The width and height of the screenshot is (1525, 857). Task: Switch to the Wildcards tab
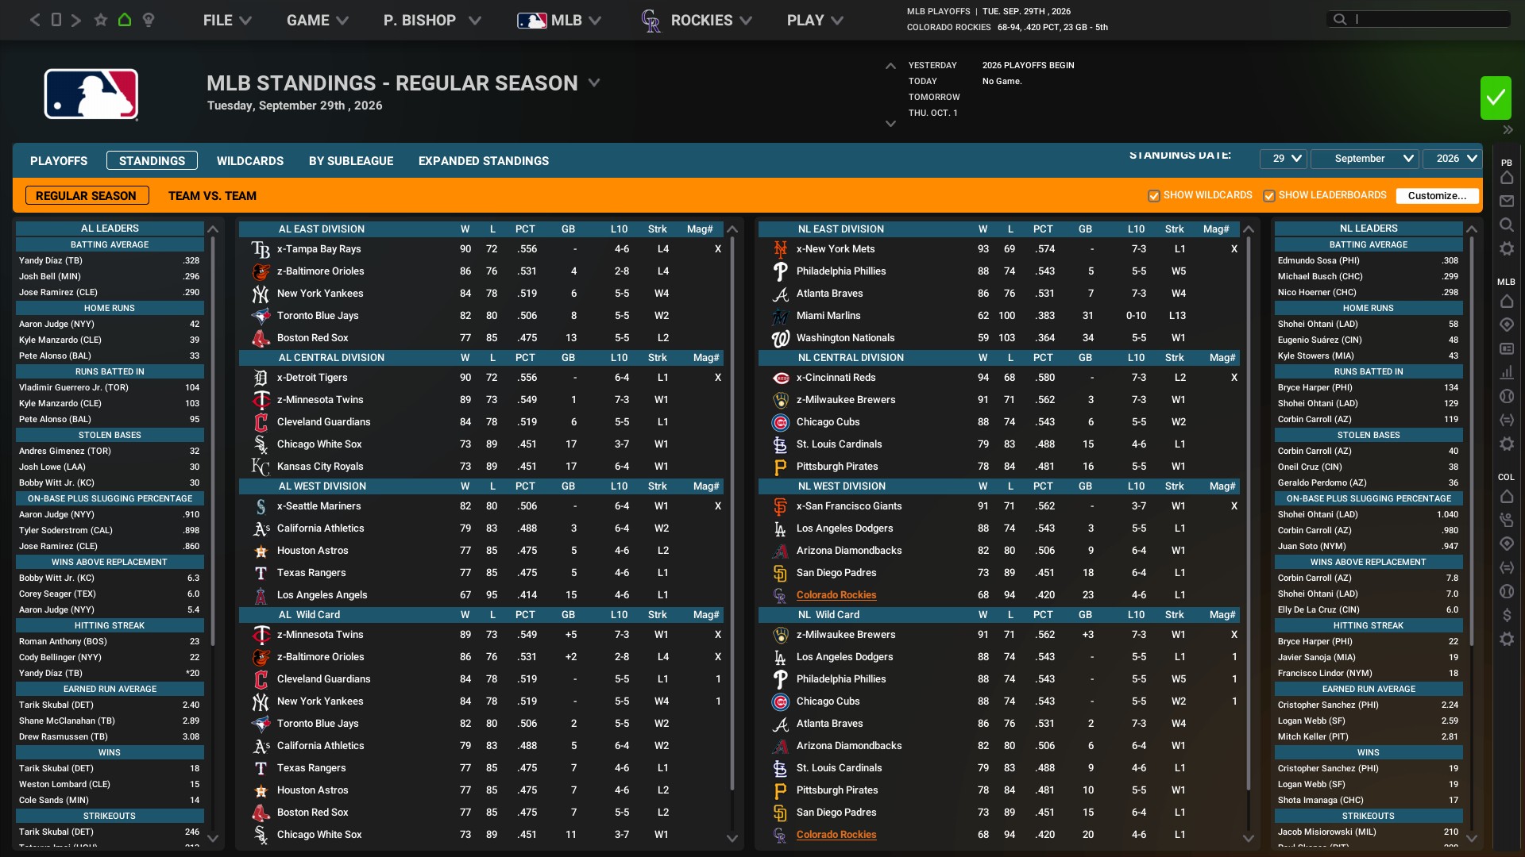click(x=249, y=161)
